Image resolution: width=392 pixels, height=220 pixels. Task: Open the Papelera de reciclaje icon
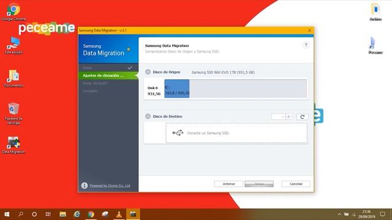13,114
